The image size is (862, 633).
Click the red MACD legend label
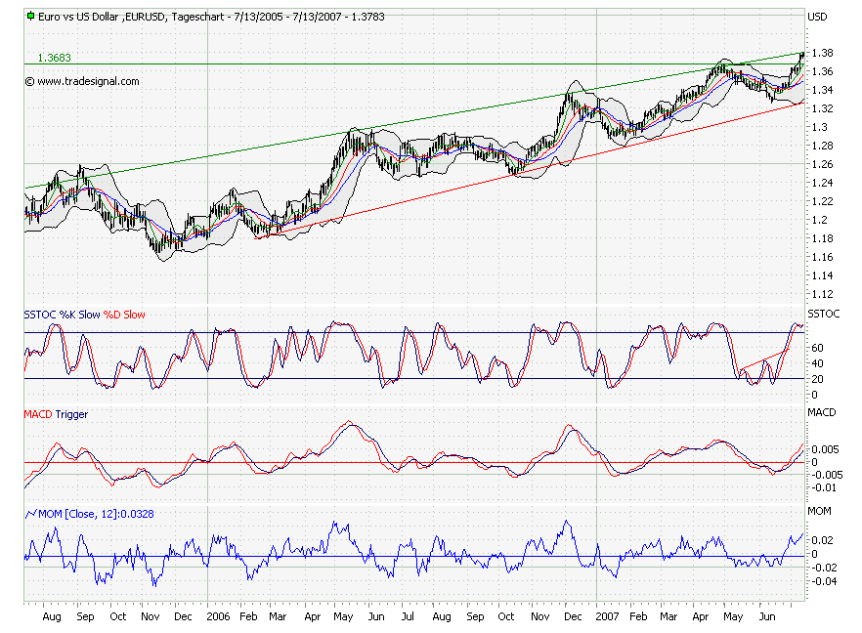coord(38,414)
